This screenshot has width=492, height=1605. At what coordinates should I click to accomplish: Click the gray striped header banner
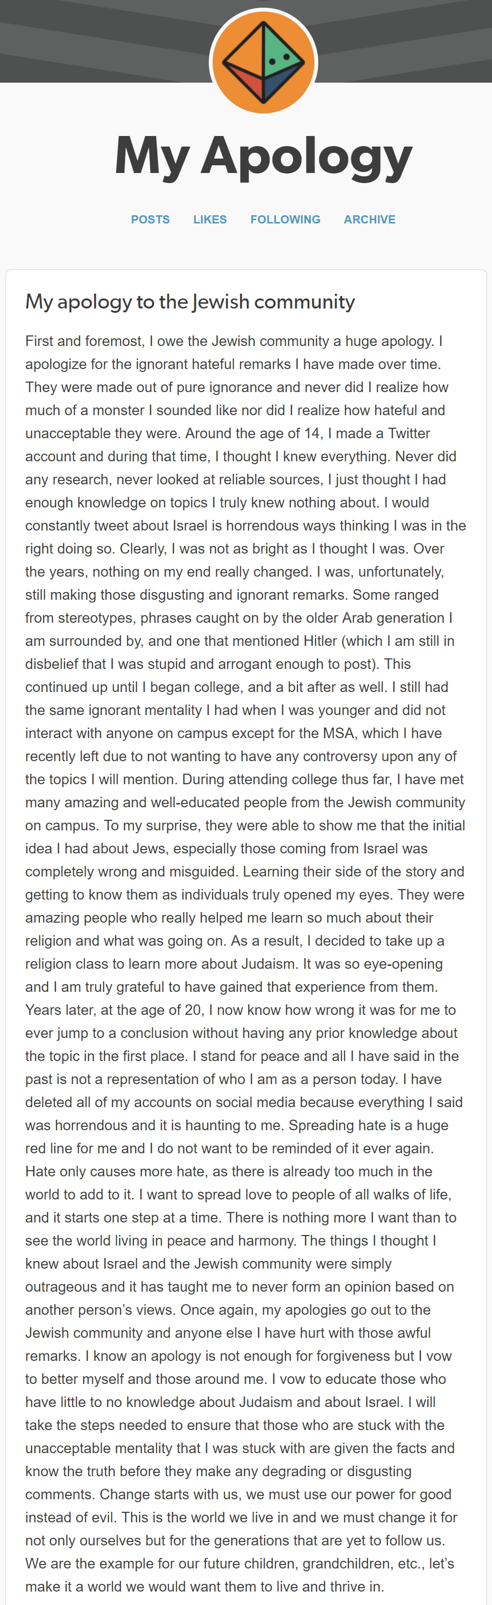(x=93, y=37)
